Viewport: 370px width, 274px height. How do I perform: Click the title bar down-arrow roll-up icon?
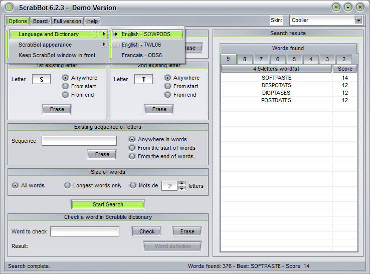(x=348, y=8)
